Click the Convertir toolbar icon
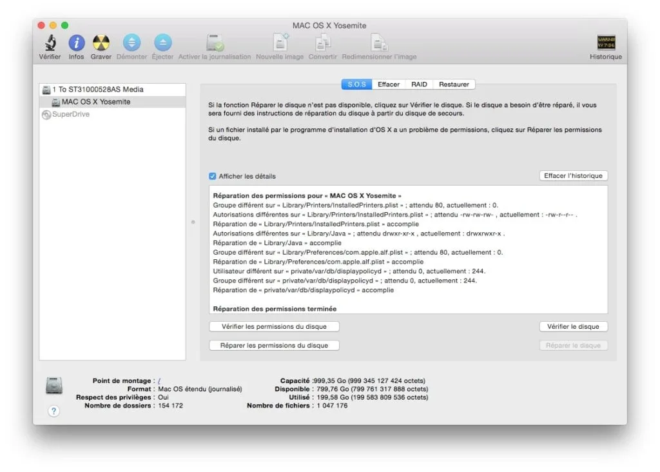This screenshot has height=472, width=660. click(323, 43)
